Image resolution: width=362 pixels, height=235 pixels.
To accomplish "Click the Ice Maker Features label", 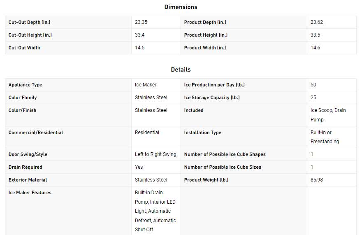I will 30,193.
